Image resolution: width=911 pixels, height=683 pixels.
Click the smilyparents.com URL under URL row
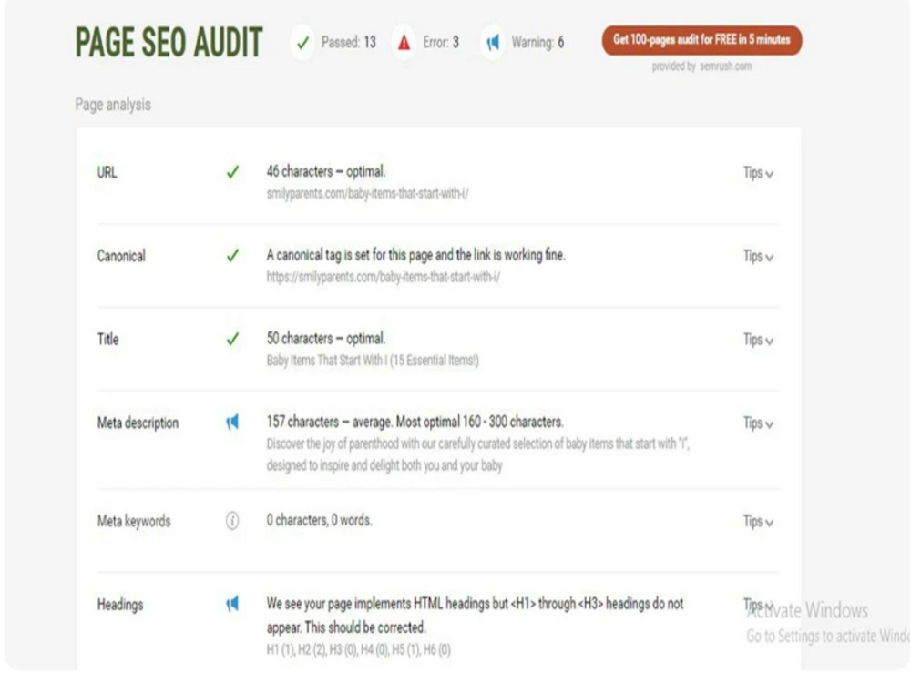click(368, 193)
